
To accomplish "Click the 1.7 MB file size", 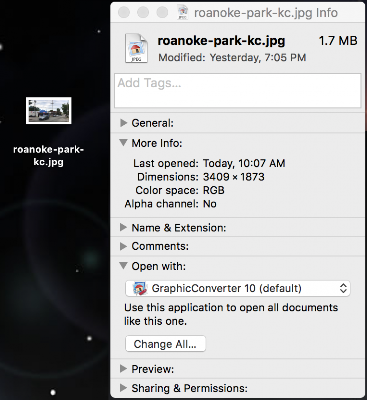I will coord(338,41).
